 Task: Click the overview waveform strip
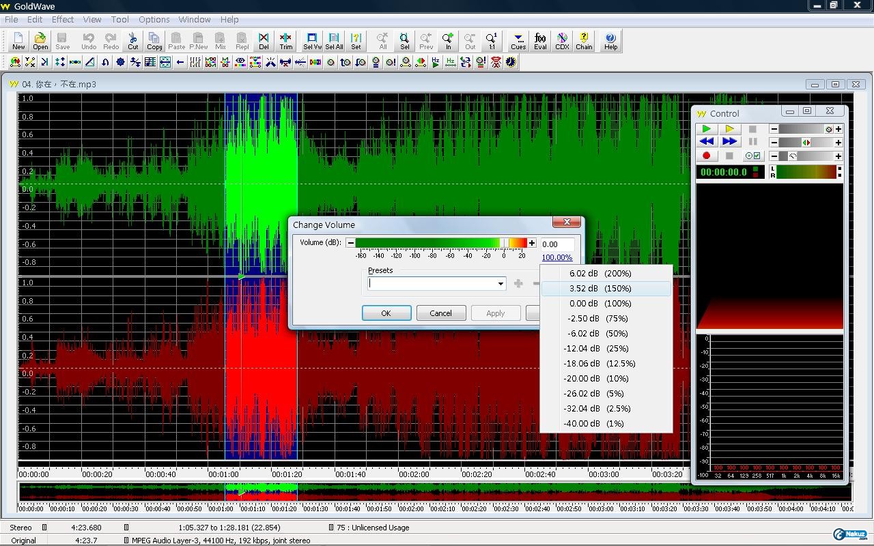[435, 491]
